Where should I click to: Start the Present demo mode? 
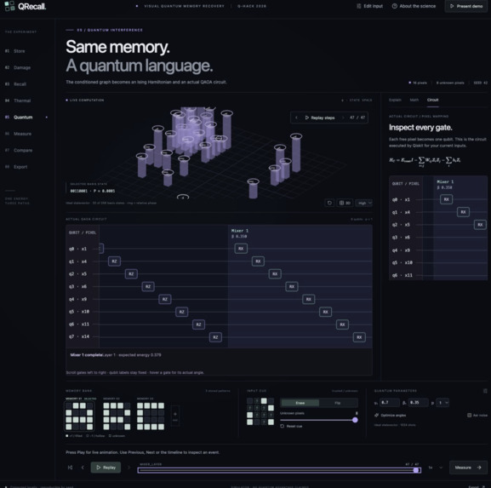[466, 6]
